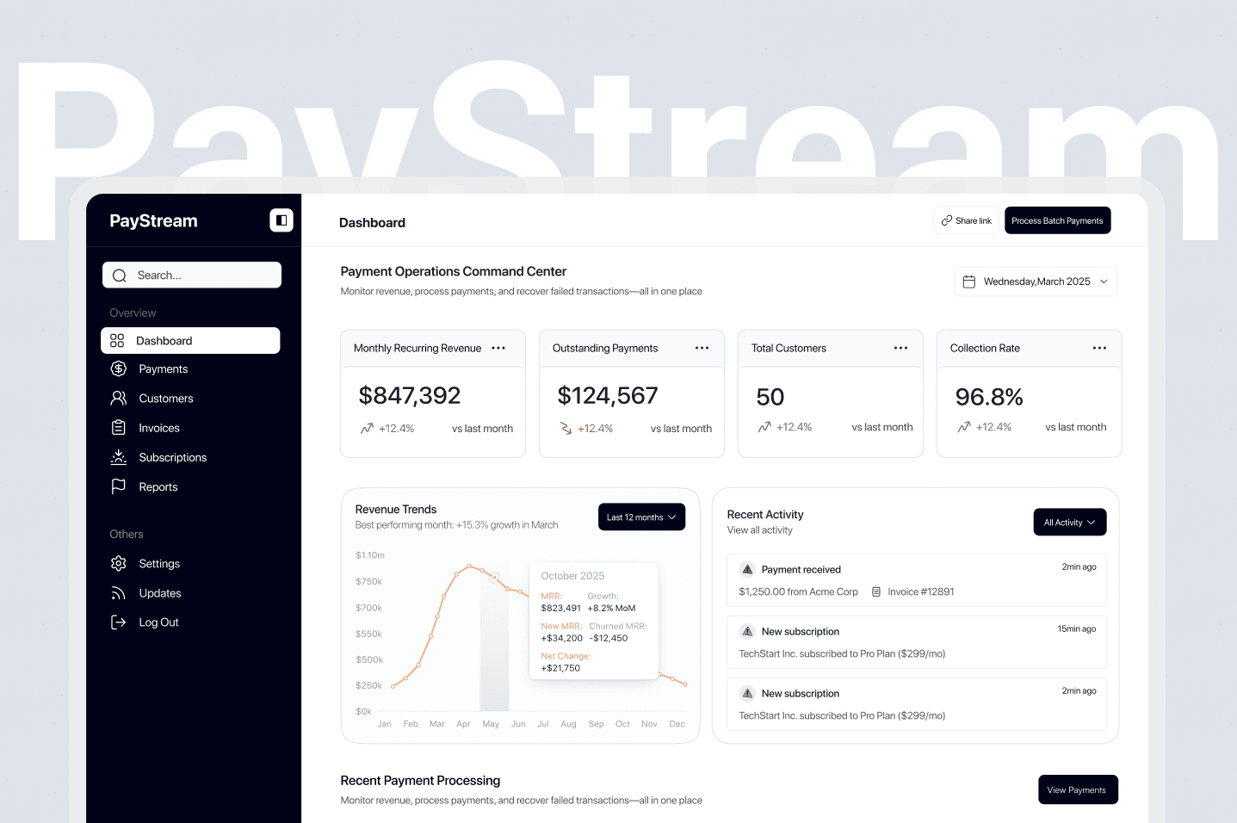Click Process Batch Payments button
The height and width of the screenshot is (823, 1237).
[1057, 220]
